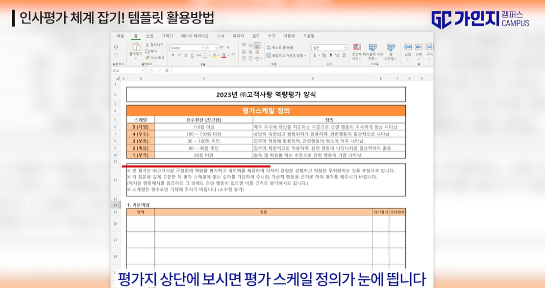This screenshot has height=288, width=545.
Task: Expand the fill color dropdown arrow
Action: coord(218,55)
